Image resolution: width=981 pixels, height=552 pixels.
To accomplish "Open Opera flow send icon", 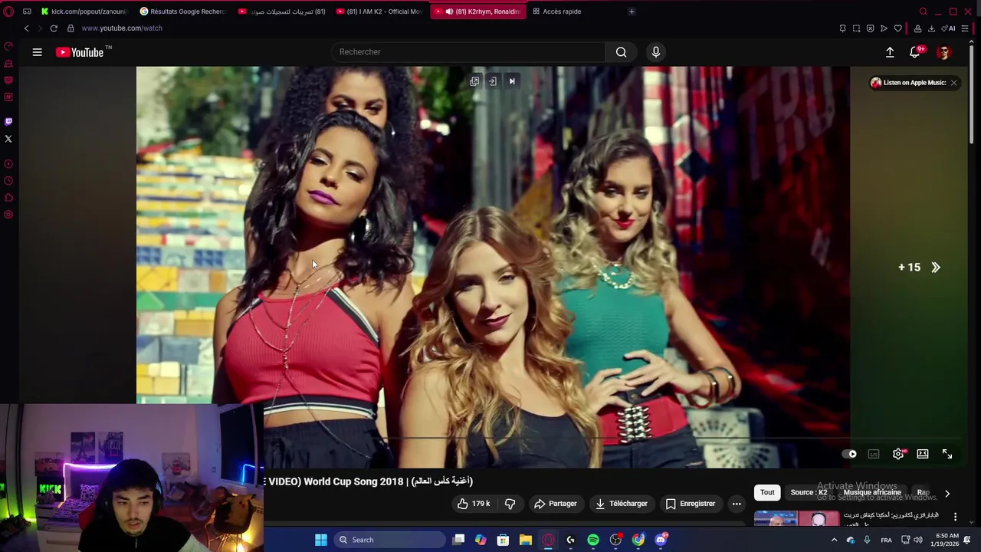I will tap(884, 28).
